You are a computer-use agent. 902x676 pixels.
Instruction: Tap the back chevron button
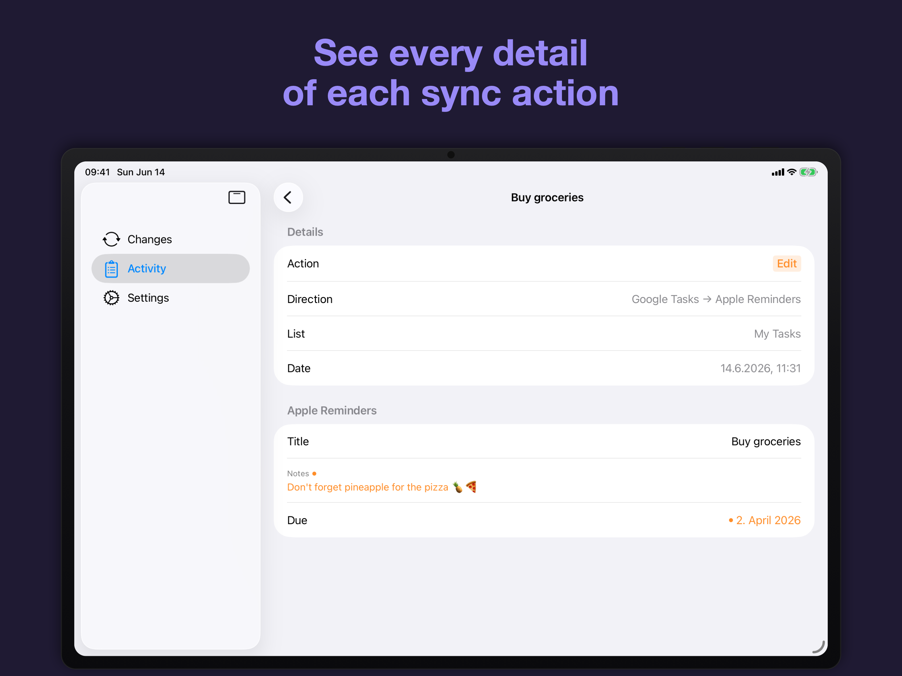pos(288,197)
